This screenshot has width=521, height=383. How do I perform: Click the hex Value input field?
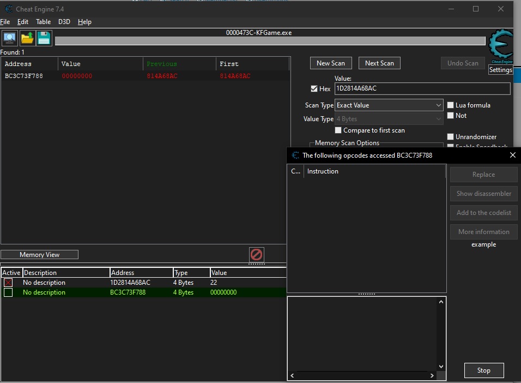pos(422,89)
